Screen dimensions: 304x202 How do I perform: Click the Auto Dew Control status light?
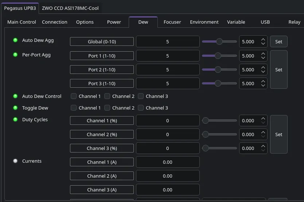click(x=15, y=96)
